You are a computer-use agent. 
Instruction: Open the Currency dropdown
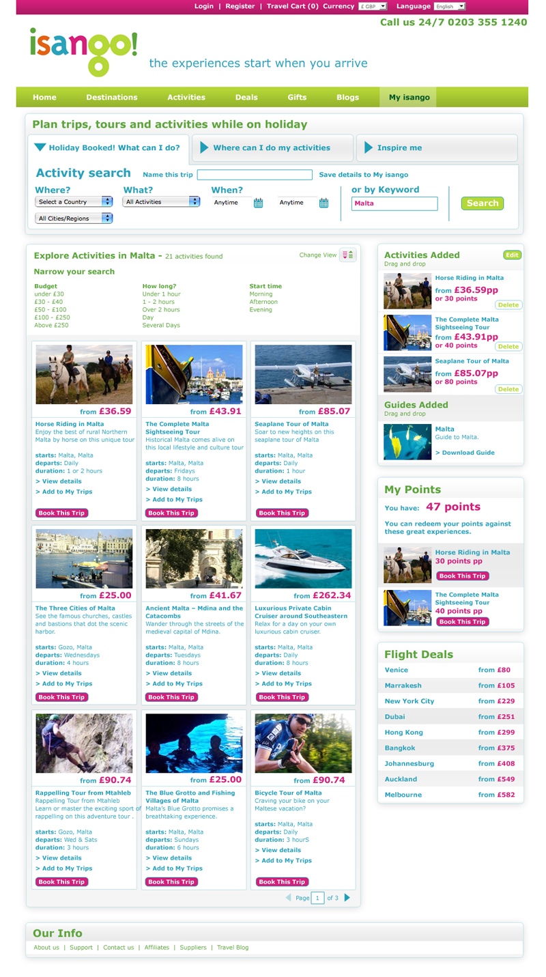pyautogui.click(x=373, y=6)
